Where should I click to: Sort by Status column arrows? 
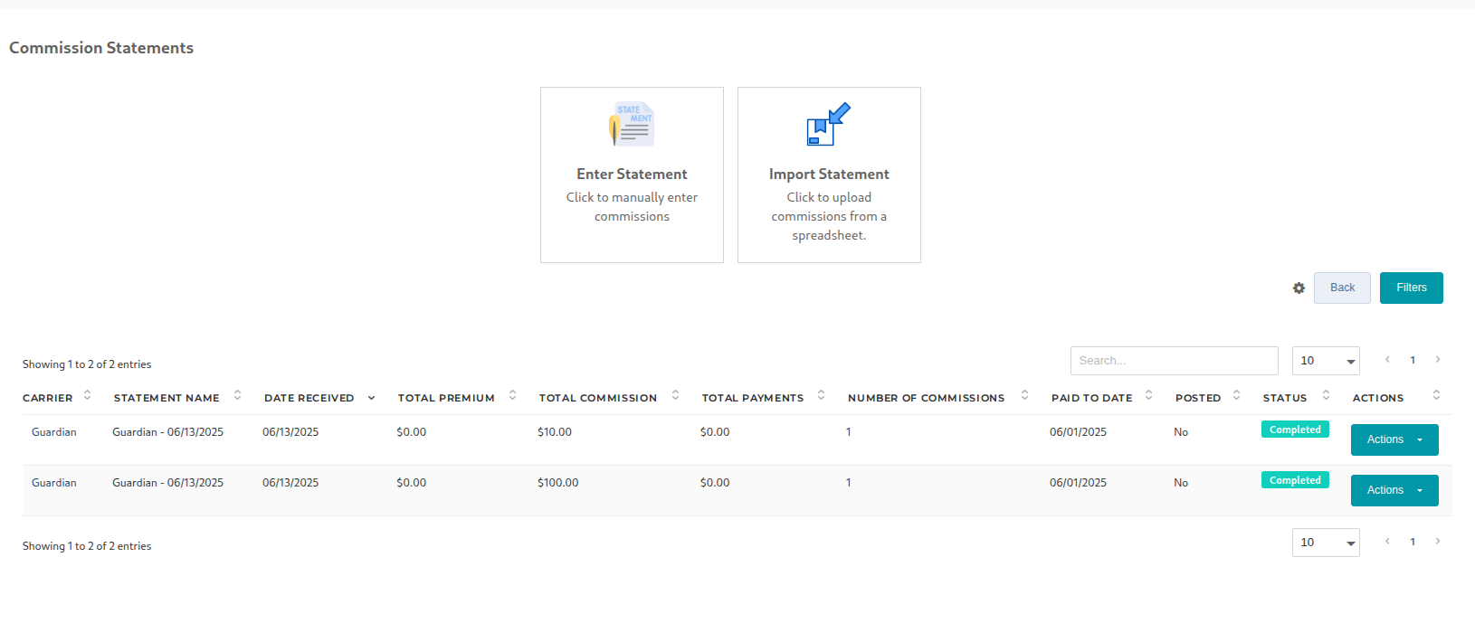point(1326,395)
